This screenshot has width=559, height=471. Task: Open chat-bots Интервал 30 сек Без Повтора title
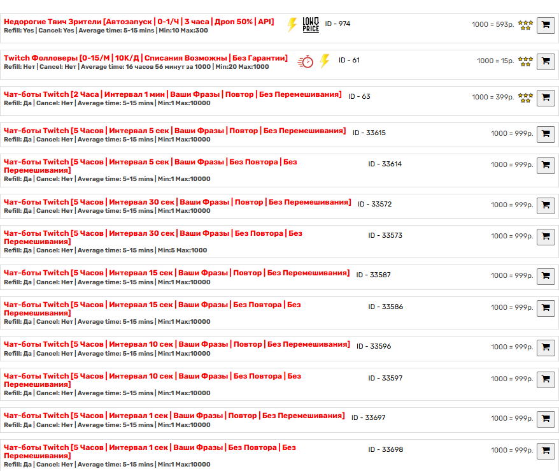point(153,237)
